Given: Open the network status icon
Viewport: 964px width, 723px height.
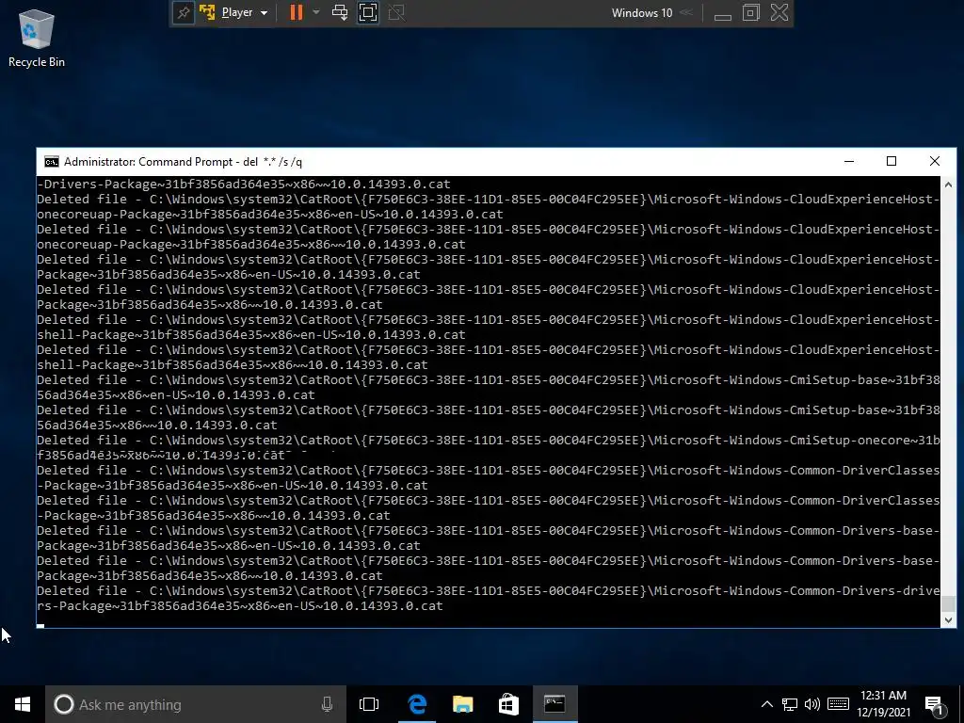Looking at the screenshot, I should point(790,704).
